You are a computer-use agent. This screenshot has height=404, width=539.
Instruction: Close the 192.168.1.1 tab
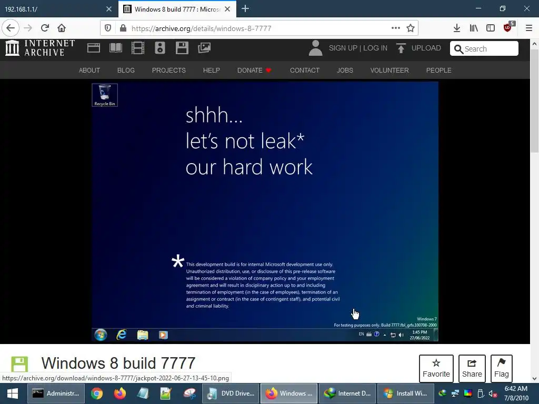109,9
